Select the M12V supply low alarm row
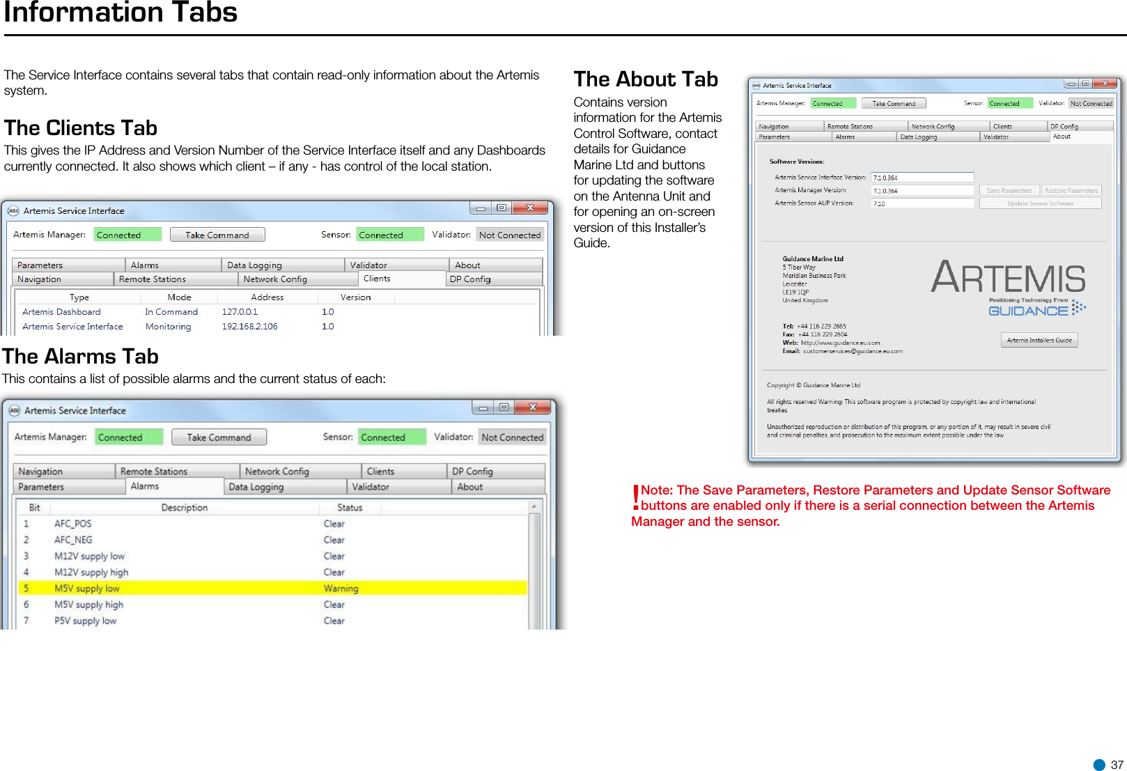Screen dimensions: 1127x771 pos(272,556)
